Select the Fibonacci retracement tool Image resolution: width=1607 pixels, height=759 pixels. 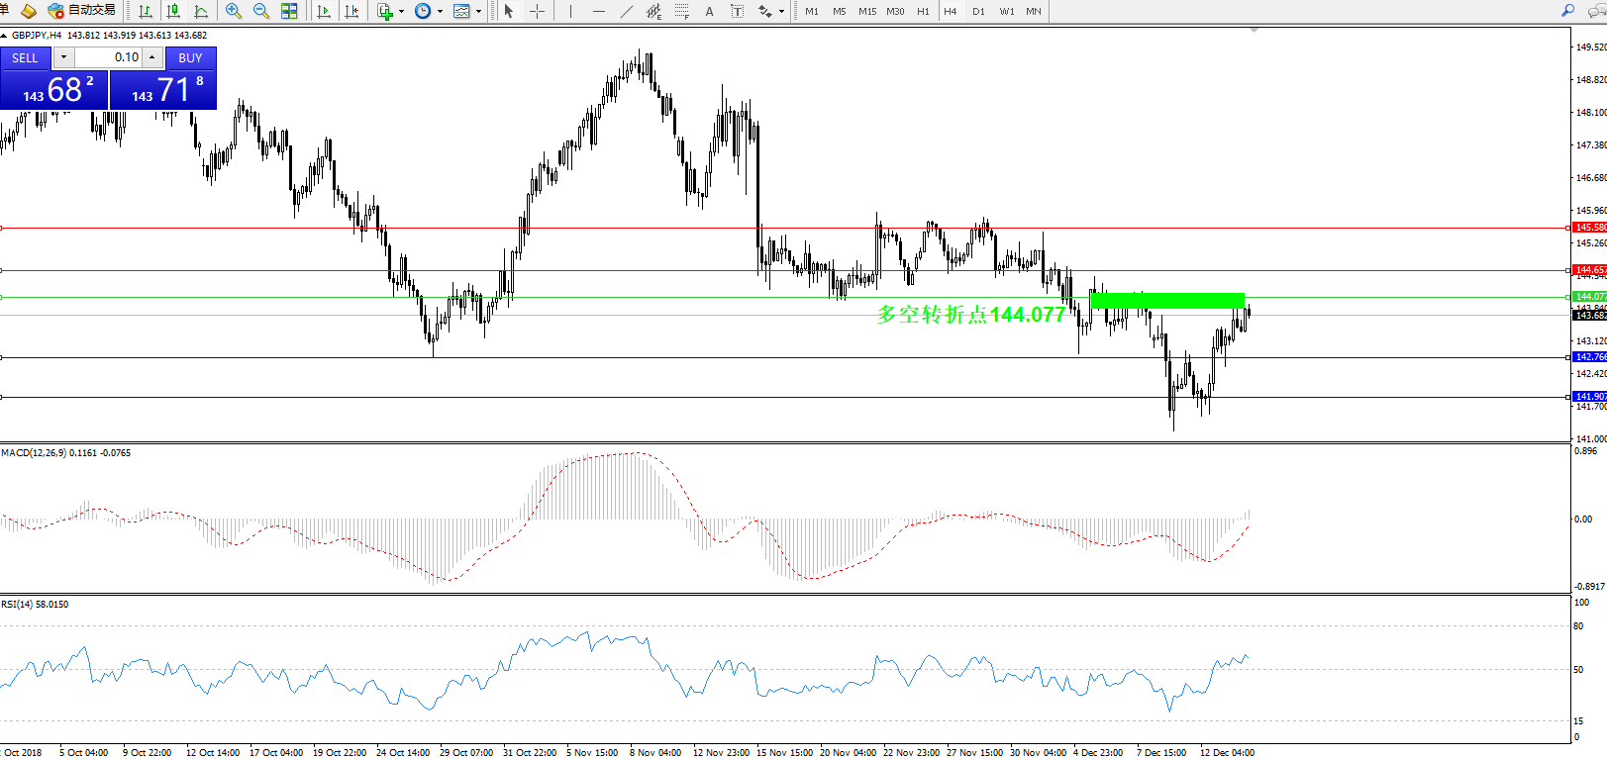[x=681, y=11]
